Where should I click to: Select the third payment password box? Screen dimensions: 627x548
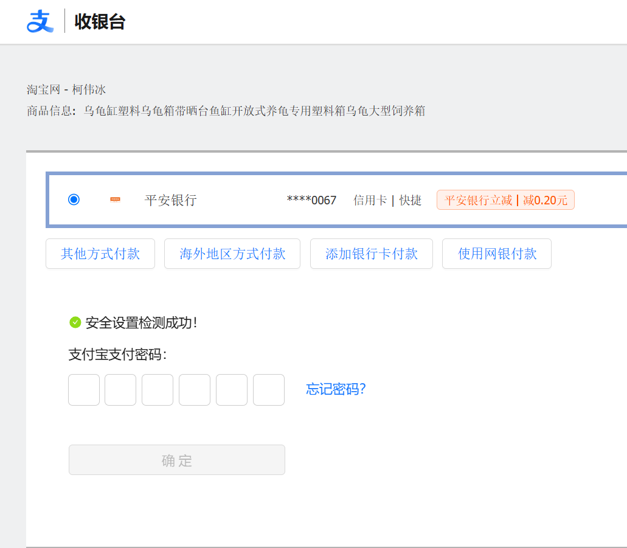[158, 390]
